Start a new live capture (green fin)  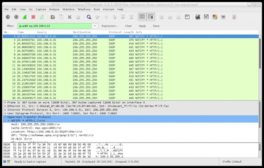25,17
